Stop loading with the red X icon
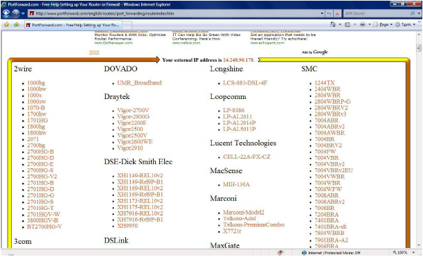Image resolution: width=423 pixels, height=257 pixels. [337, 13]
